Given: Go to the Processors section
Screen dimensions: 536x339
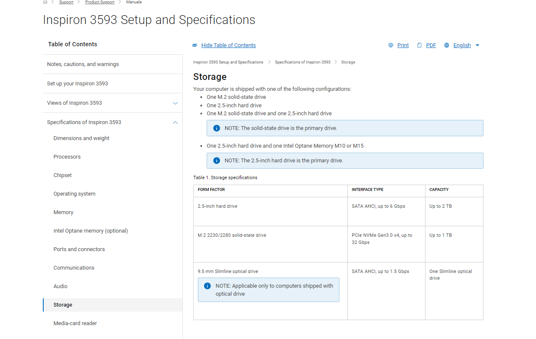Looking at the screenshot, I should tap(67, 157).
